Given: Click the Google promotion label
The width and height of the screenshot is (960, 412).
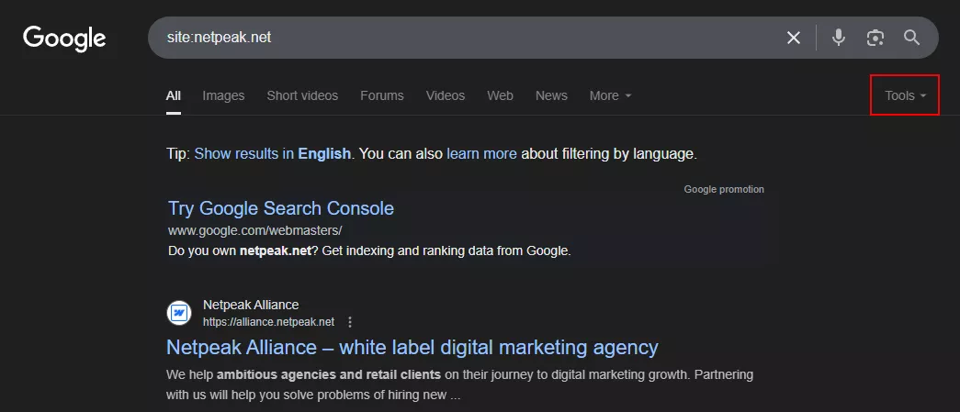Looking at the screenshot, I should click(x=724, y=190).
